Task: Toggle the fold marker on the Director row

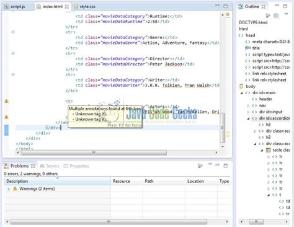Action: 13,53
